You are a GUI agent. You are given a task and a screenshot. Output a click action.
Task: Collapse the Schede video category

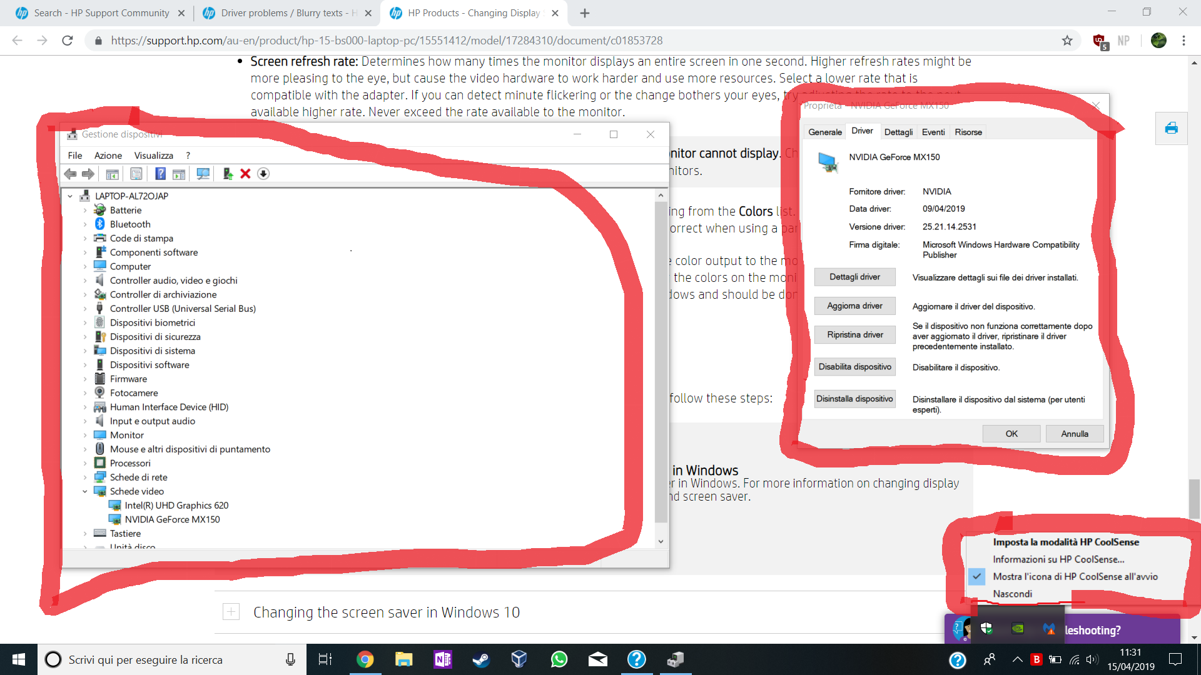85,491
